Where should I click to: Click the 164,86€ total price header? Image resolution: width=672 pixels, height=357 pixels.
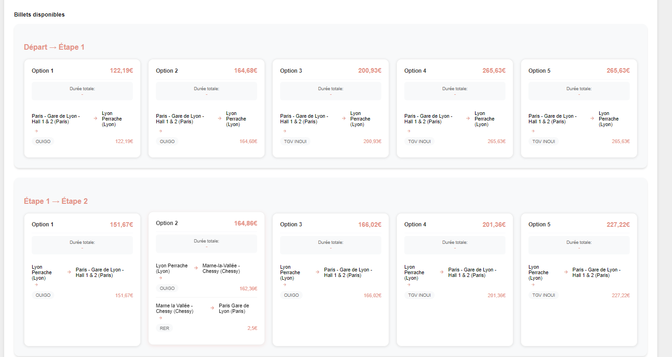(246, 223)
